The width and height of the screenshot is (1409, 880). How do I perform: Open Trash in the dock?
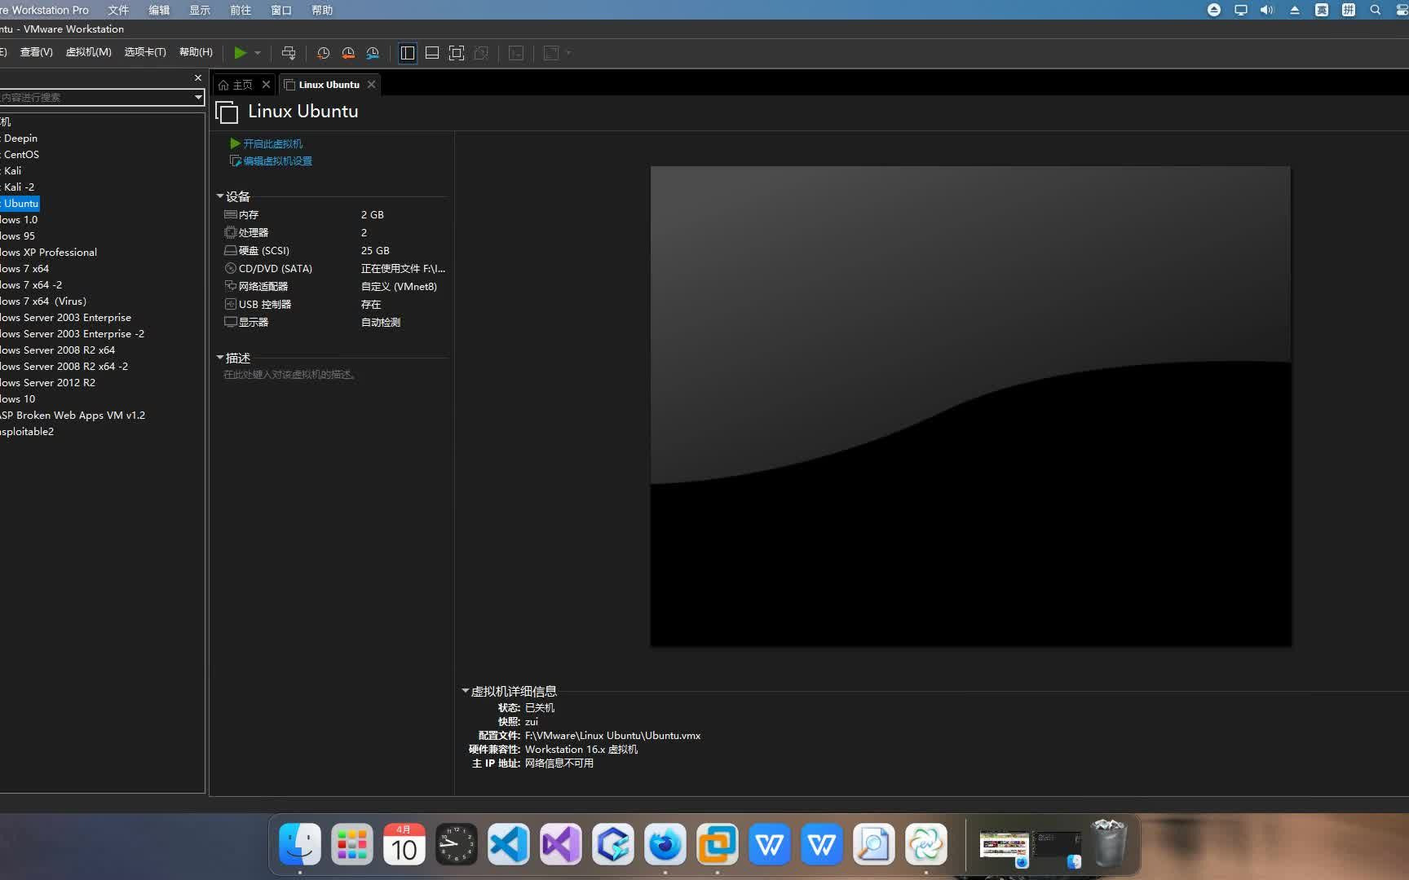[x=1109, y=843]
